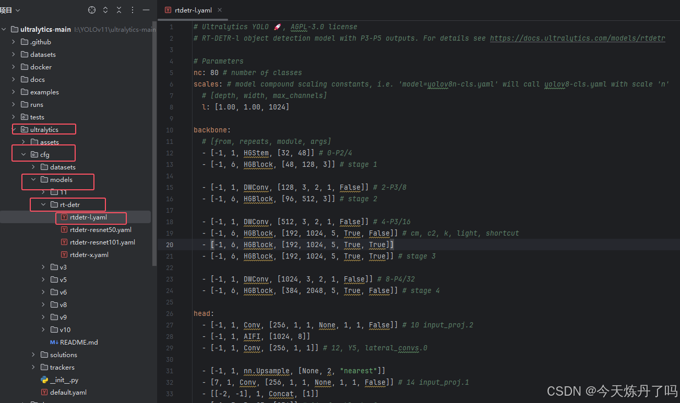Image resolution: width=680 pixels, height=403 pixels.
Task: Open default.yaml file
Action: pyautogui.click(x=68, y=392)
